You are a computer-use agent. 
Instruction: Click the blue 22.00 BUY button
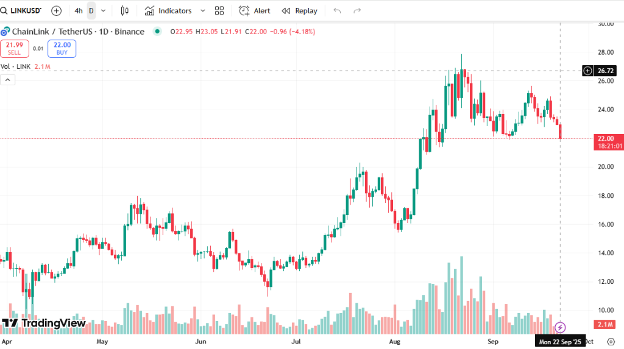click(x=62, y=48)
